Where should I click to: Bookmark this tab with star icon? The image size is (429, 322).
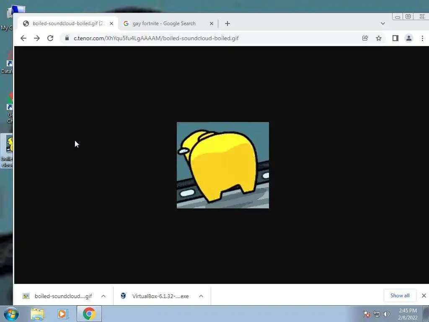point(379,38)
